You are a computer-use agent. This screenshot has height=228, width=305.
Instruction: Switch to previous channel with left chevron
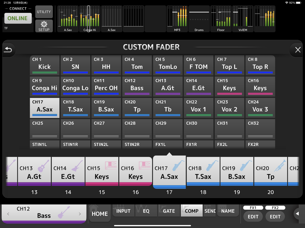(x=8, y=214)
